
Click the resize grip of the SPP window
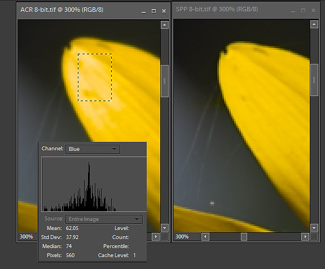tap(315, 237)
